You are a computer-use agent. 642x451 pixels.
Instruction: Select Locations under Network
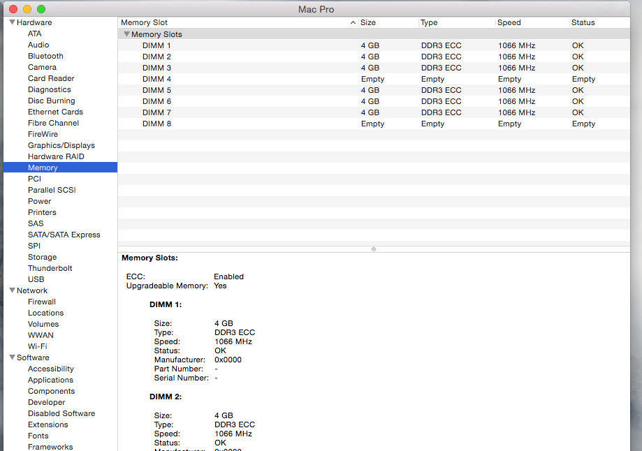point(46,313)
